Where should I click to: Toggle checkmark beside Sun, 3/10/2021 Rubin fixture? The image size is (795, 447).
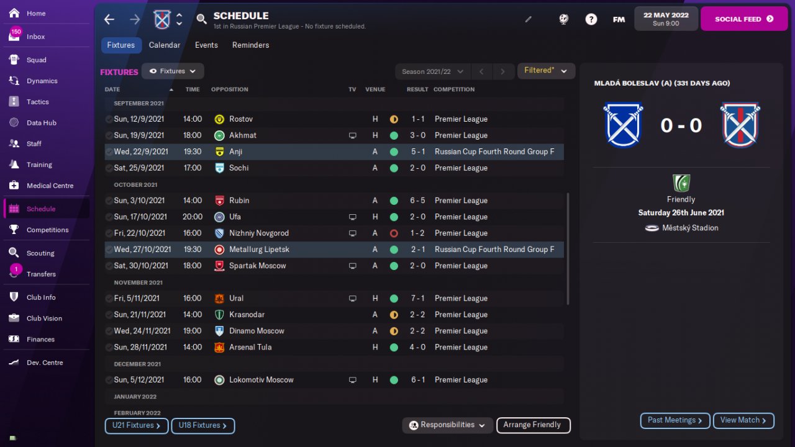point(109,201)
